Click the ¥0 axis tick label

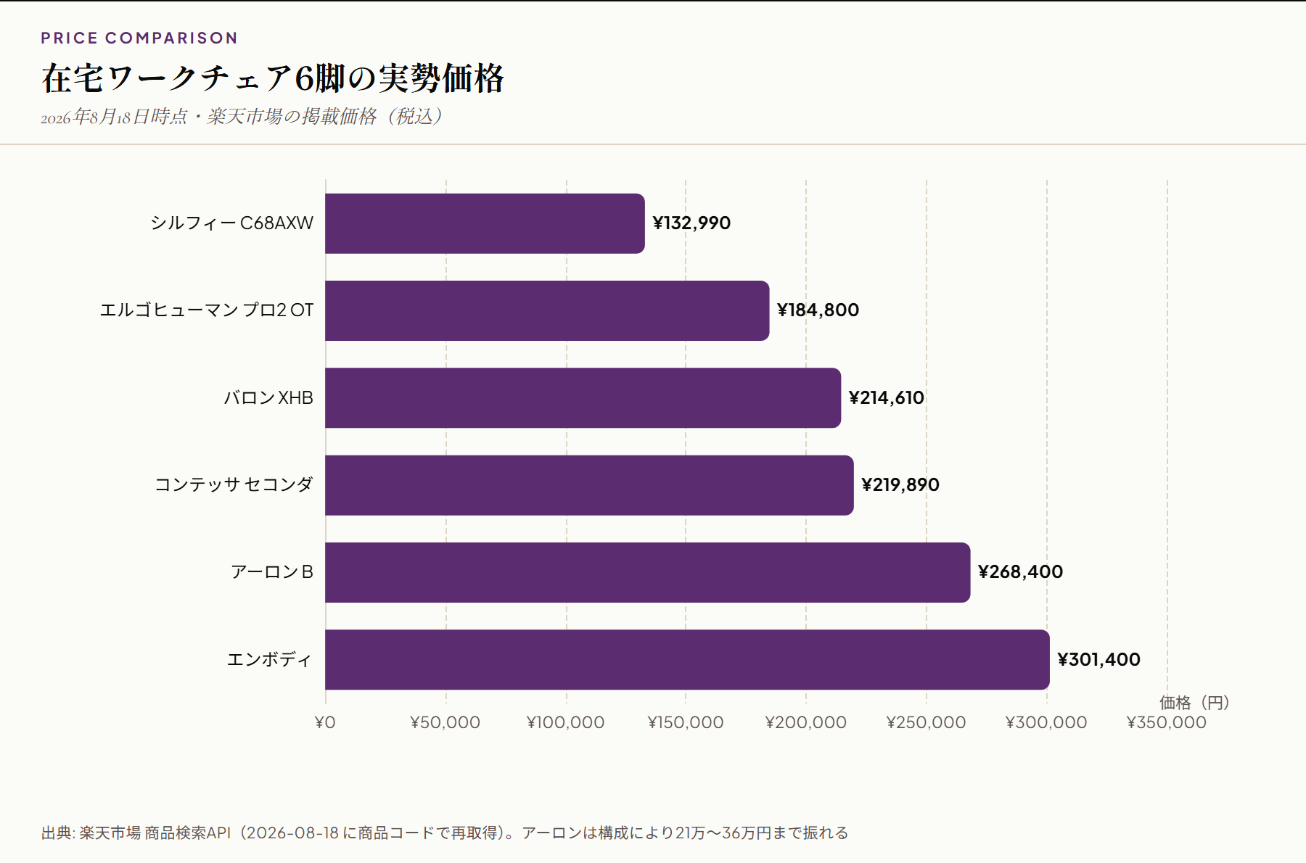pyautogui.click(x=325, y=722)
